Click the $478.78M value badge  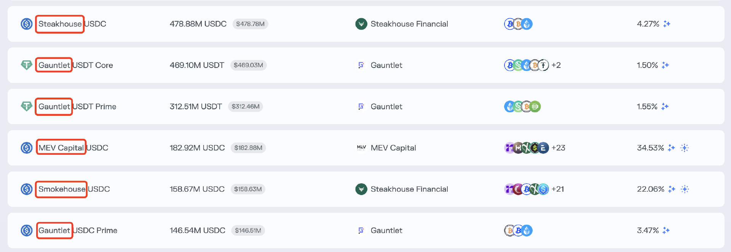click(x=250, y=24)
